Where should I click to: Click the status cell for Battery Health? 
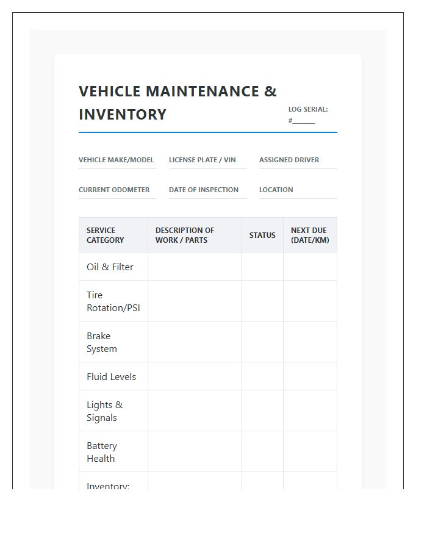click(x=262, y=451)
